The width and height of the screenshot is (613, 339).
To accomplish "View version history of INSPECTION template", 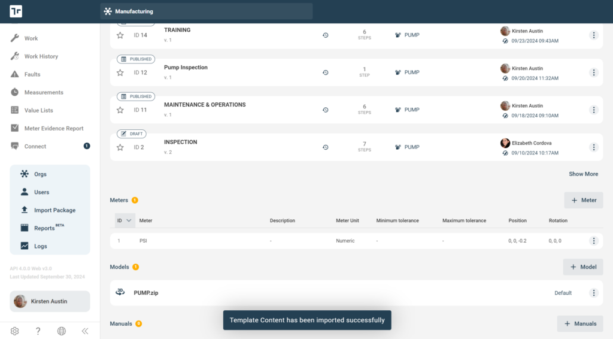I will click(x=325, y=147).
